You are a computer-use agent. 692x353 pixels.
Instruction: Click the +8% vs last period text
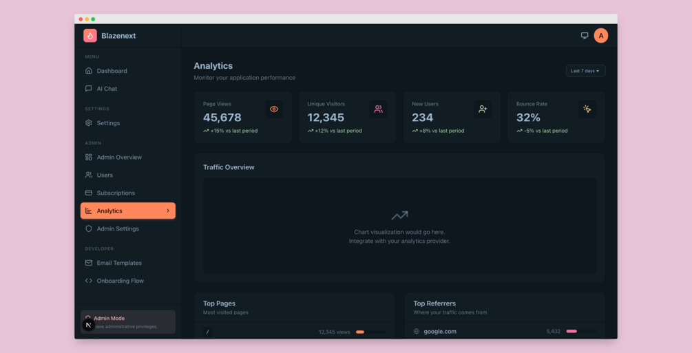[x=441, y=131]
